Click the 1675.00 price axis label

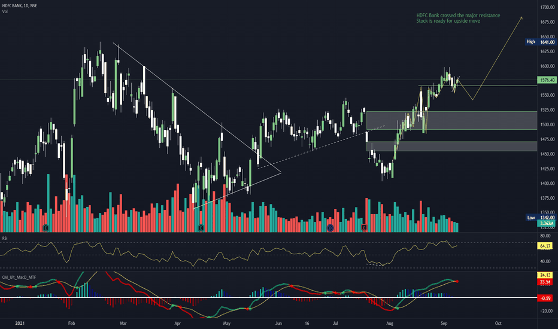click(547, 22)
